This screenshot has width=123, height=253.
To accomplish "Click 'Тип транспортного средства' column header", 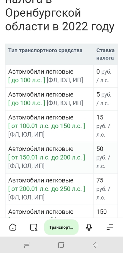I will coord(45,50).
